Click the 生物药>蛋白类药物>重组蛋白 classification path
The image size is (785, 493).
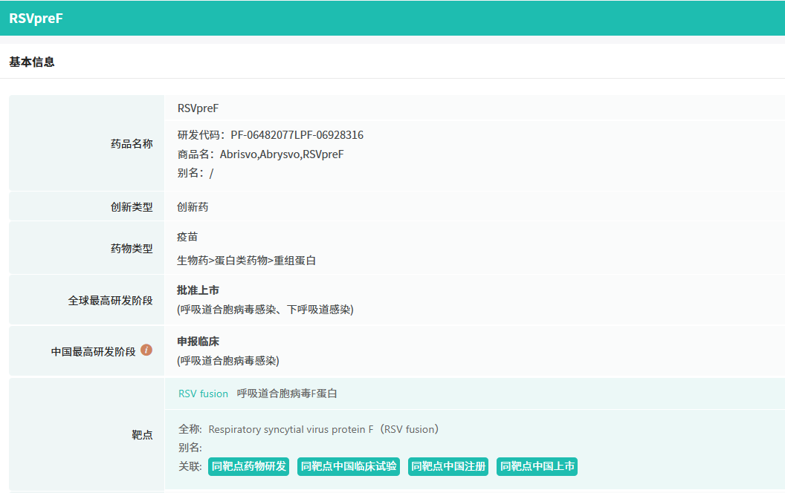(246, 261)
